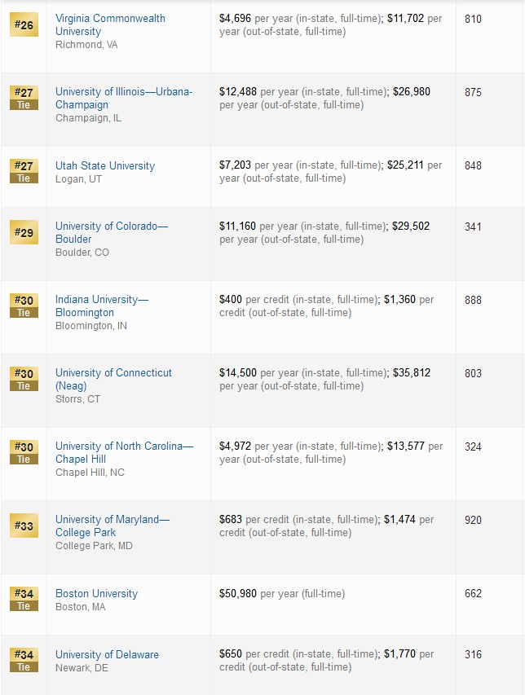
Task: Open University of Connecticut (Neag) link
Action: coord(113,379)
